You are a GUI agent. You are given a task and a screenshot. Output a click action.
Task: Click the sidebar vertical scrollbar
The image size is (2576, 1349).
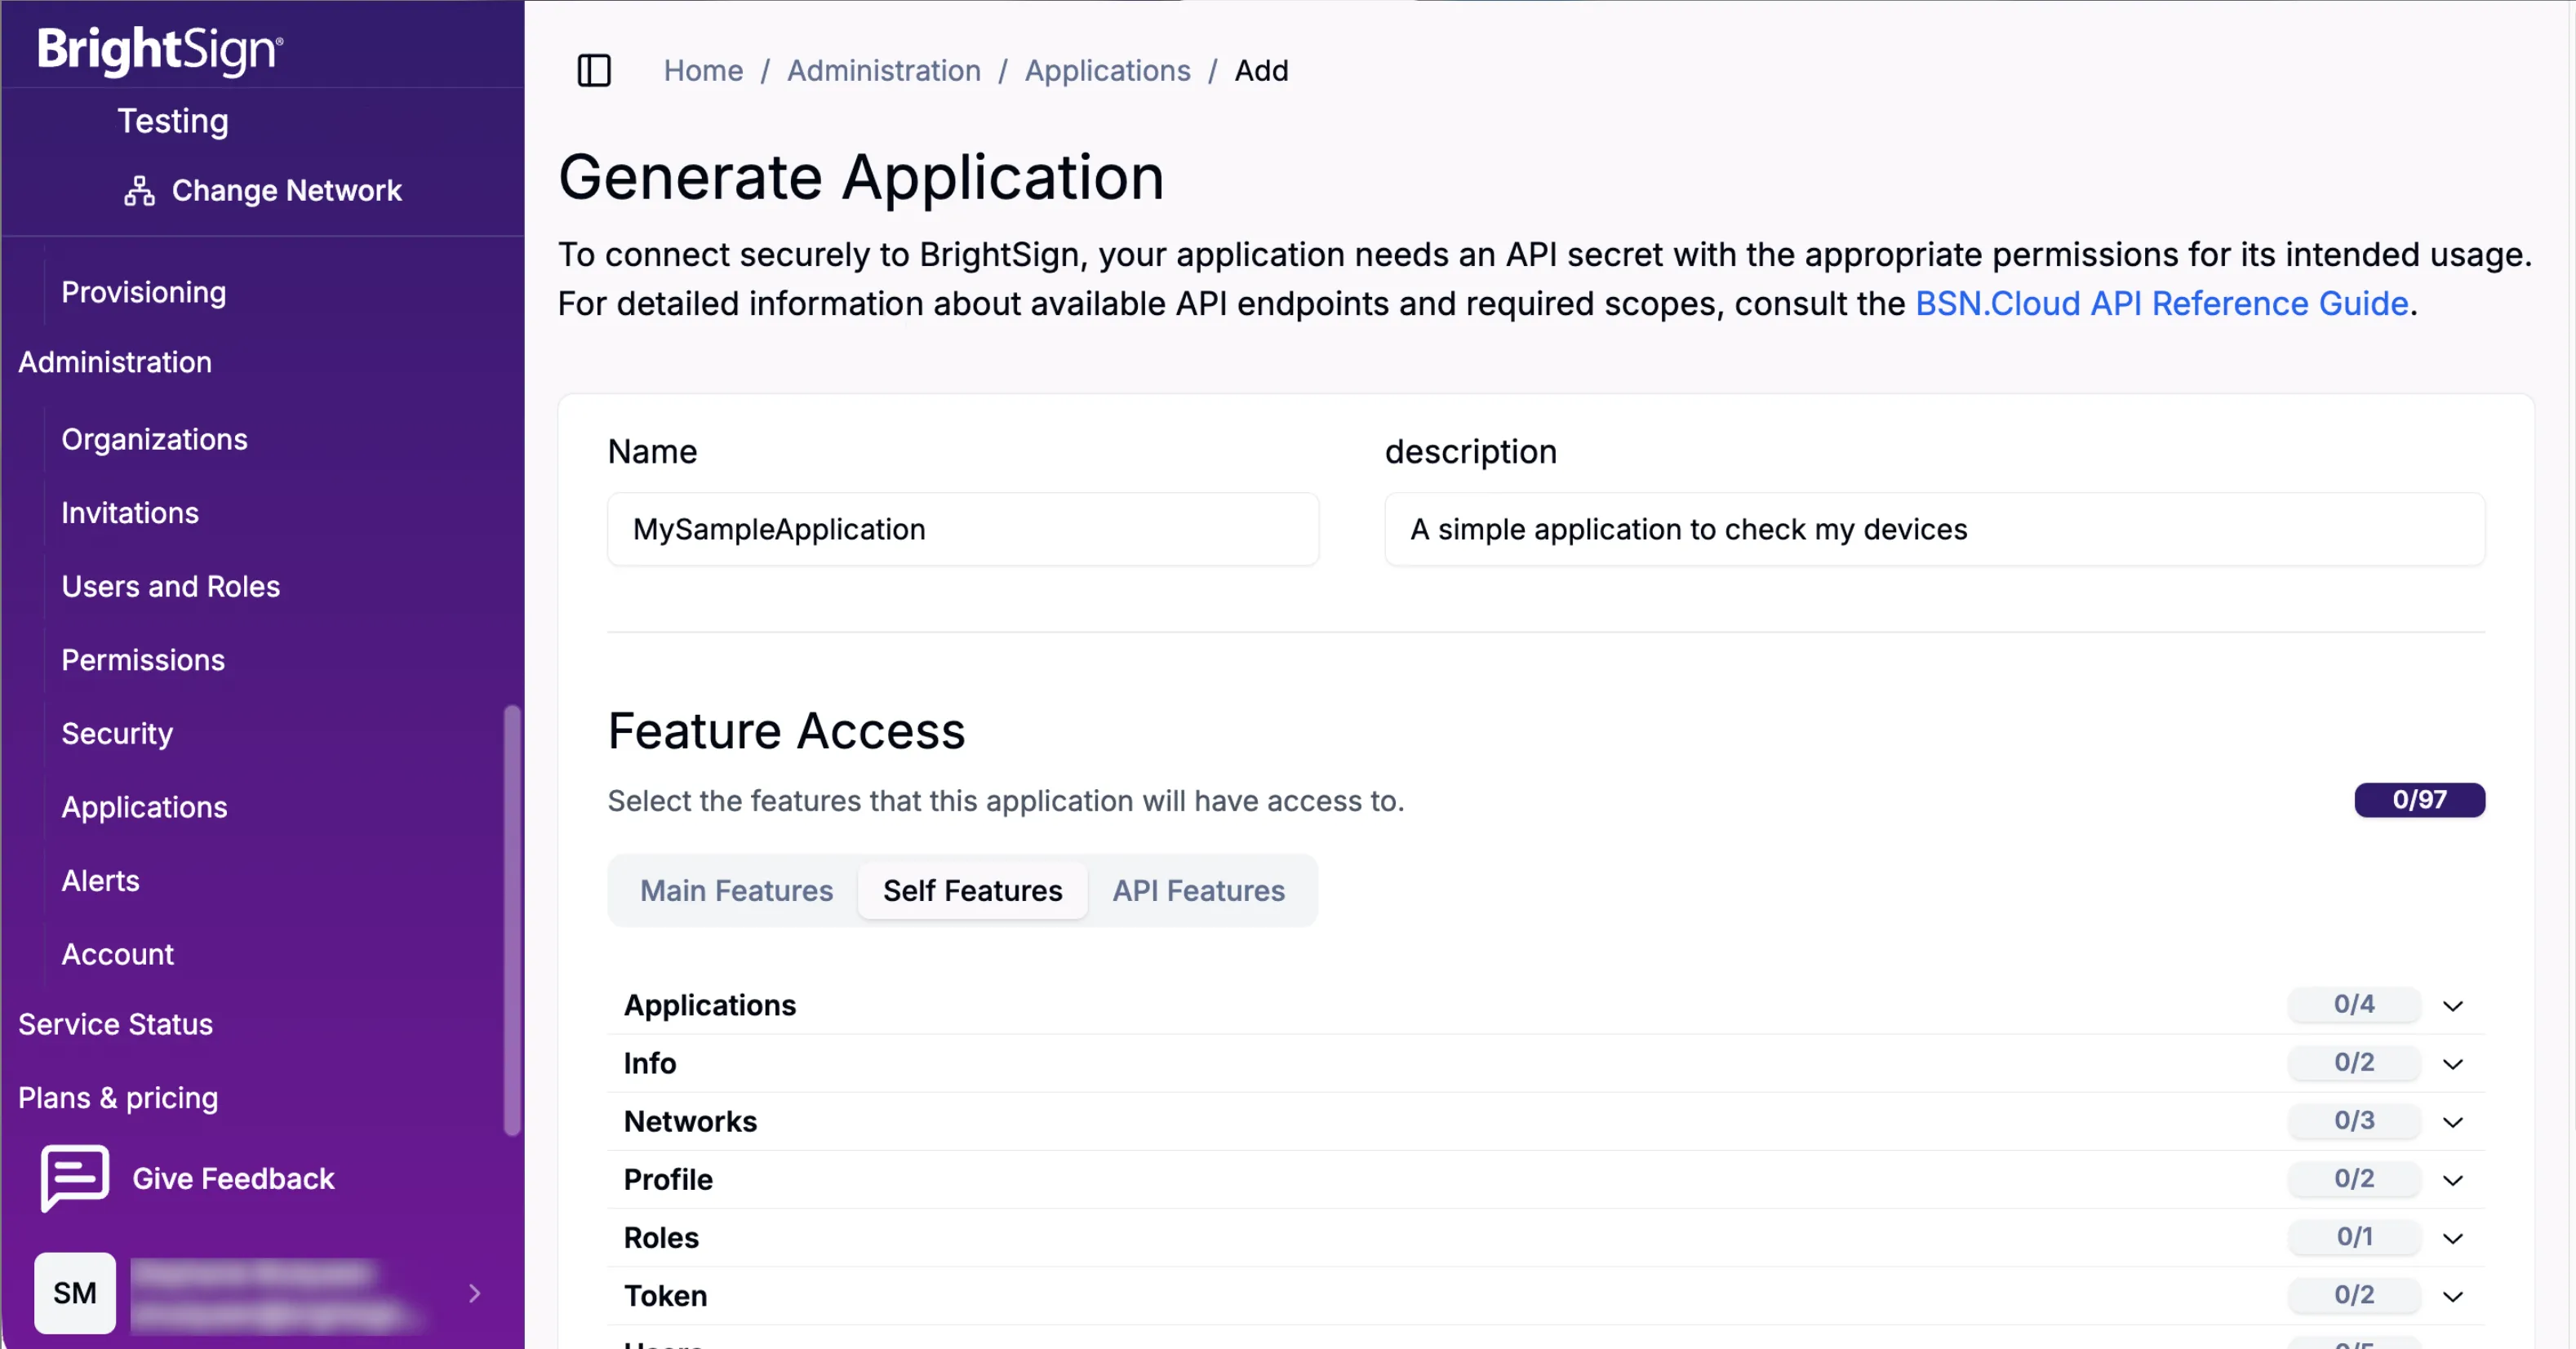[512, 920]
